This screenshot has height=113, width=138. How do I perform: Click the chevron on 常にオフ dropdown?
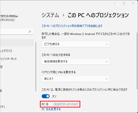(107, 79)
